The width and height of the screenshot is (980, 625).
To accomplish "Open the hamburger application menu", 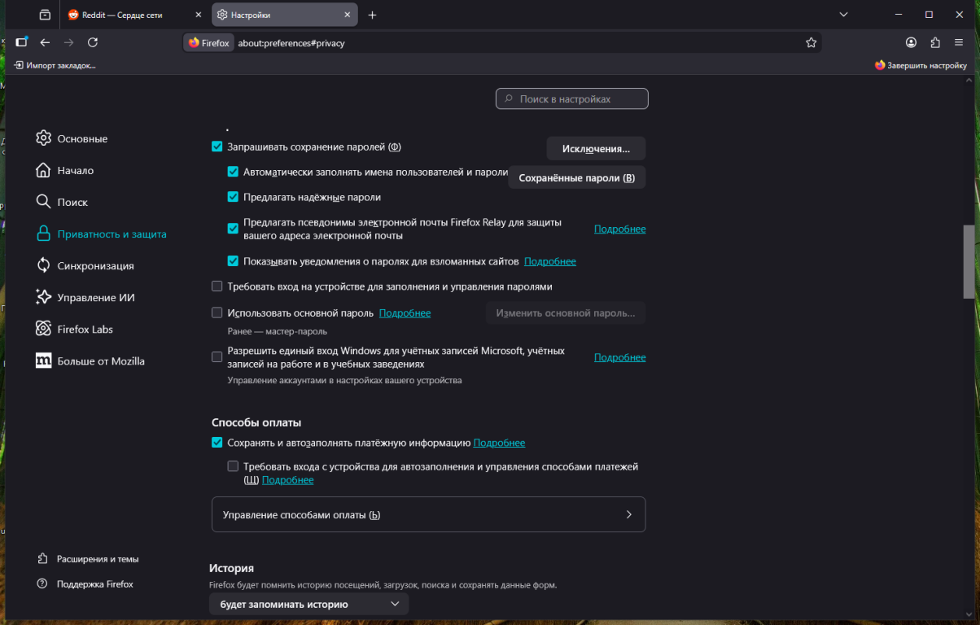I will point(958,42).
